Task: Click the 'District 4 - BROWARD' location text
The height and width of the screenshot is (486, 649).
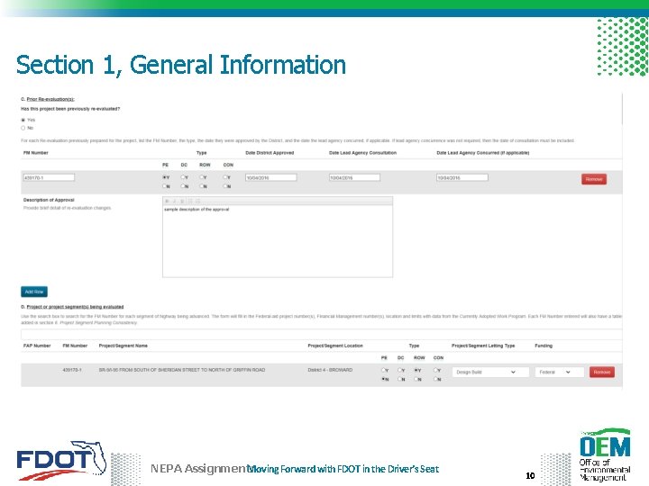Action: click(330, 370)
